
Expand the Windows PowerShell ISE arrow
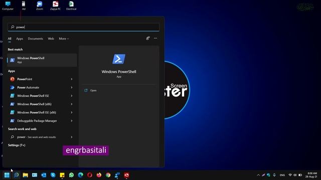[71, 95]
